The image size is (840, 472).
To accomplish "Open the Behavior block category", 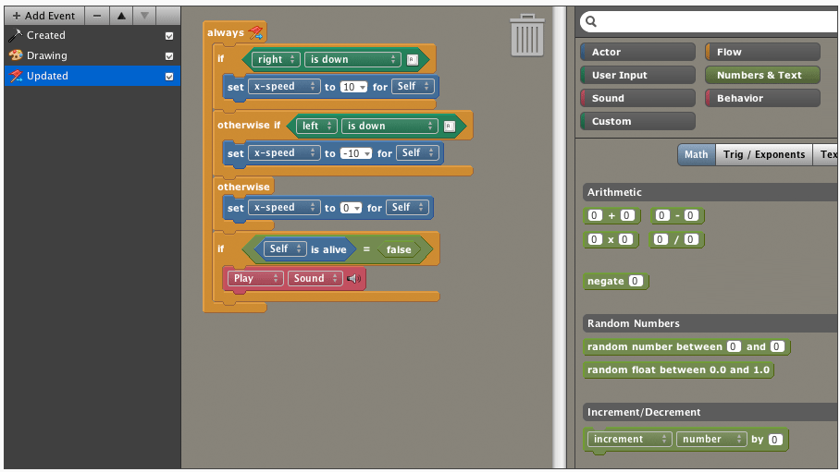I will click(x=763, y=98).
